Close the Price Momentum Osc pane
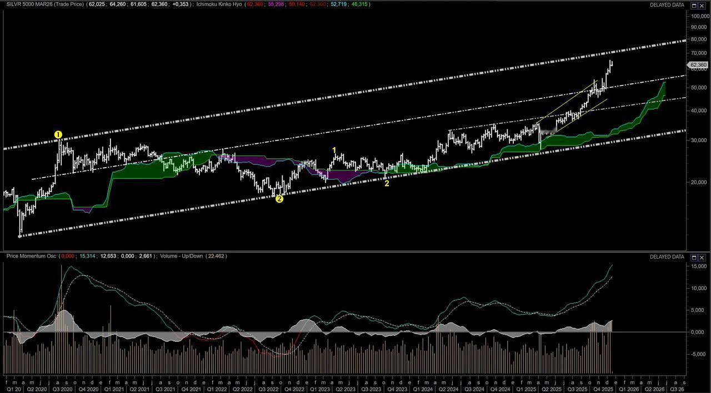Screen dimensions: 711x393 (702, 257)
